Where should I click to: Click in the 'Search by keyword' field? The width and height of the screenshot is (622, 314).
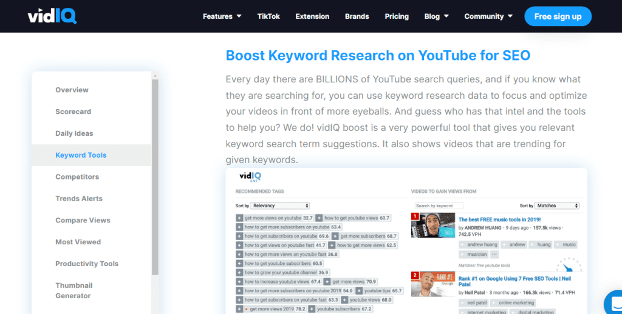pos(439,206)
